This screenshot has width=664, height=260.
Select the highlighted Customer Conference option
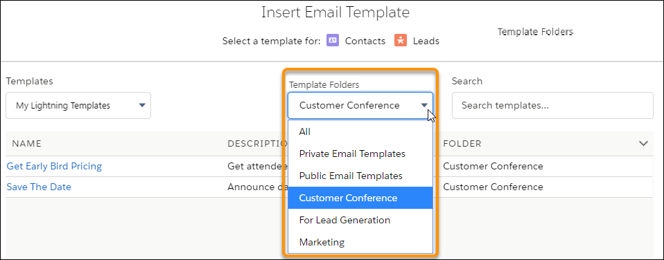[x=360, y=198]
